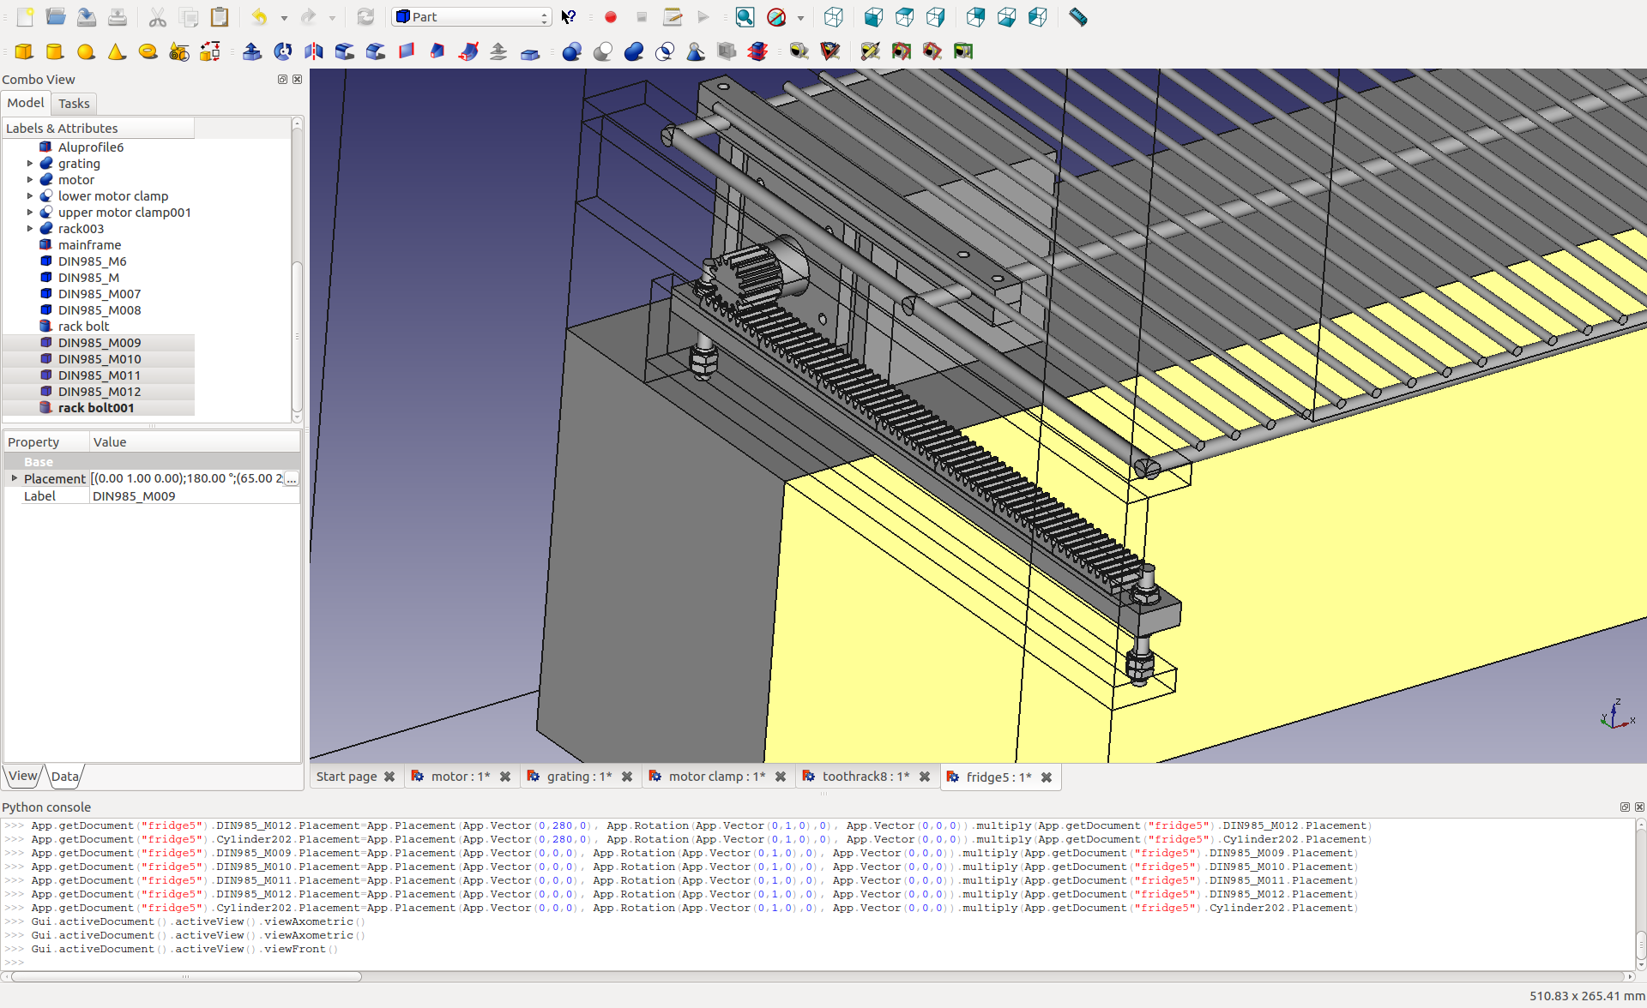
Task: Expand the Placement property row
Action: [15, 478]
